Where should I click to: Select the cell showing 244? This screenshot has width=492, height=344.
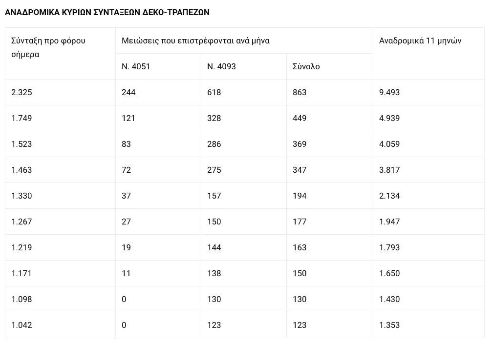[x=158, y=92]
